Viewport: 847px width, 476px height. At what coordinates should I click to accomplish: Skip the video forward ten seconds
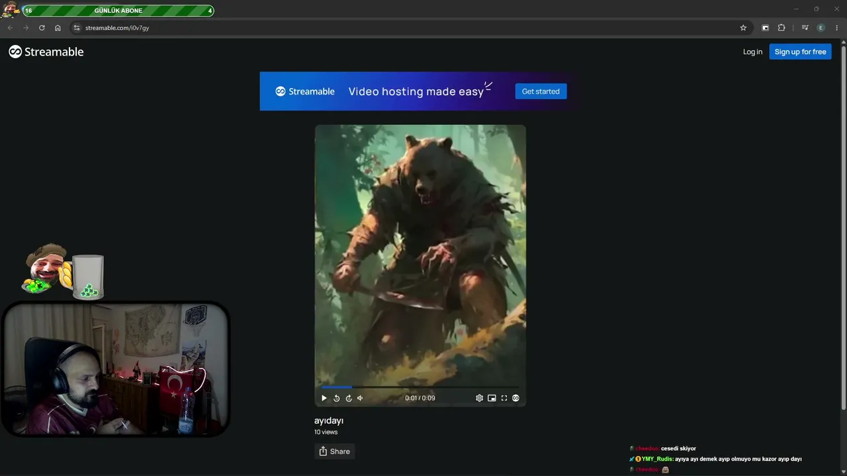(349, 398)
